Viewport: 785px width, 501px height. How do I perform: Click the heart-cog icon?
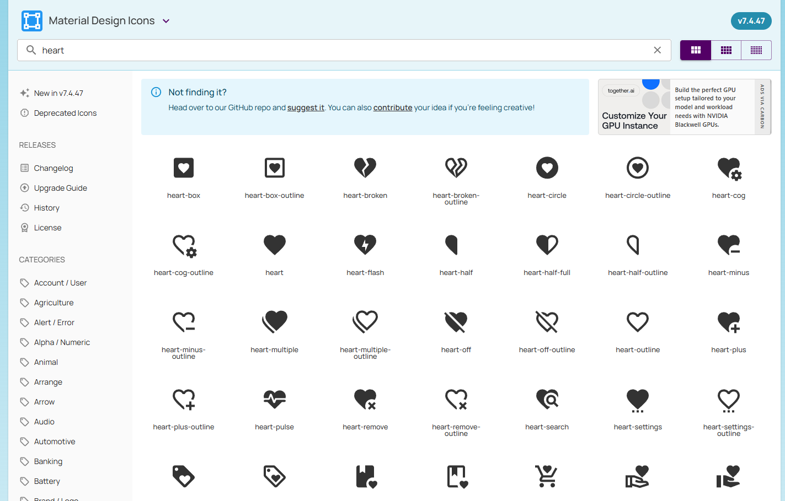click(729, 168)
